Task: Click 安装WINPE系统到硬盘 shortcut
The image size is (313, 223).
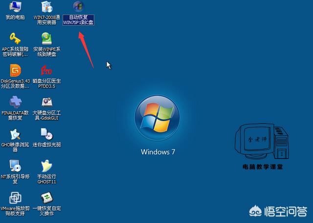Action: [x=46, y=39]
